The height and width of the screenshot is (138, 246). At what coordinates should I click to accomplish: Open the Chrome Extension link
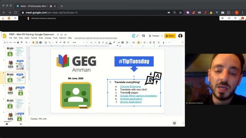point(130,86)
